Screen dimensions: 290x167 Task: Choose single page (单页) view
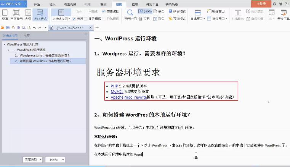click(x=159, y=11)
